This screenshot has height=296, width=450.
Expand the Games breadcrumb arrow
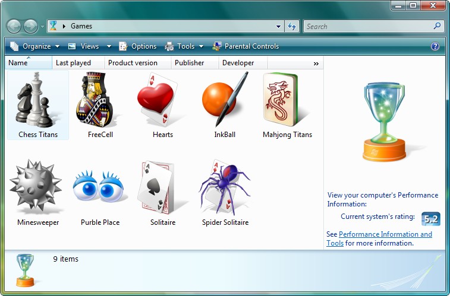point(64,26)
